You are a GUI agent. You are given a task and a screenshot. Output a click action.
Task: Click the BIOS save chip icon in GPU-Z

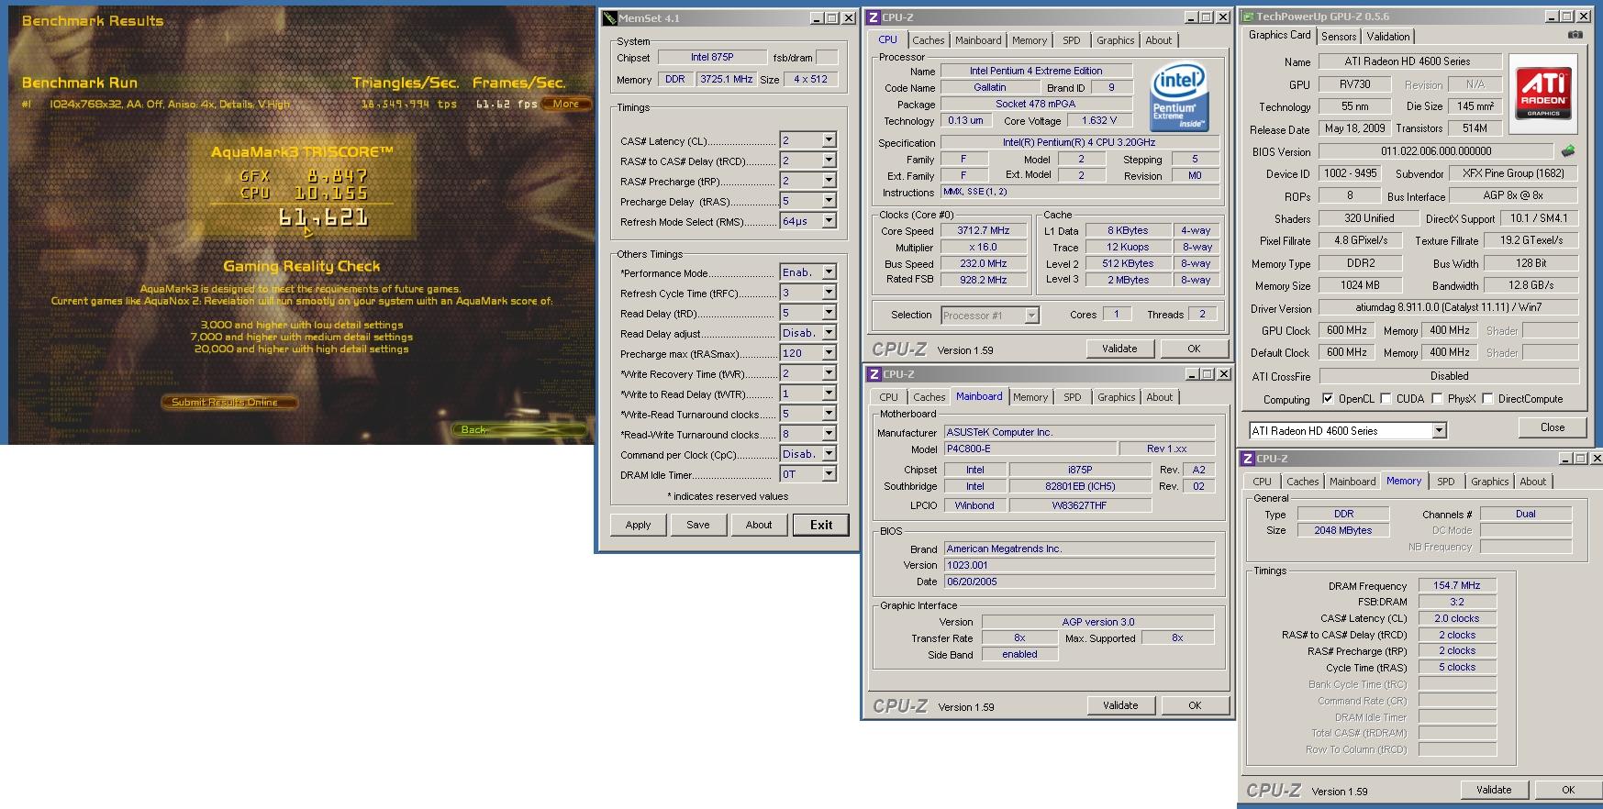click(1568, 150)
